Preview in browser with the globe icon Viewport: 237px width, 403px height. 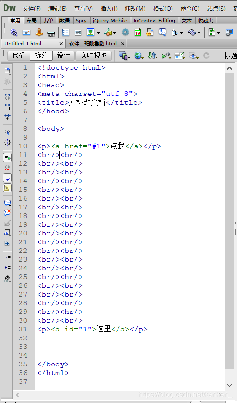point(138,55)
